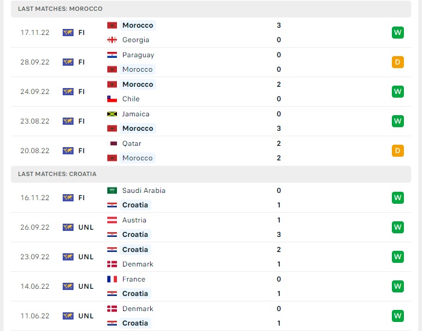The width and height of the screenshot is (422, 331).
Task: Click the Chile flag icon
Action: pyautogui.click(x=112, y=99)
